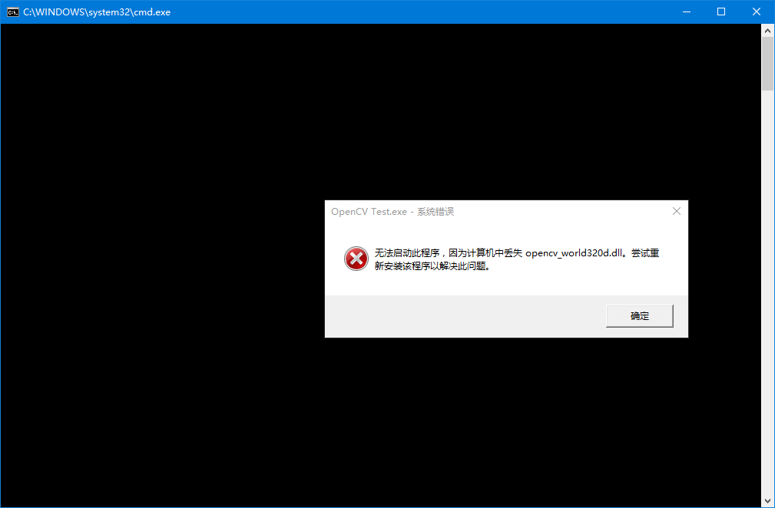Click the opencv_world320d.dll filename in the message
This screenshot has width=775, height=508.
(573, 253)
